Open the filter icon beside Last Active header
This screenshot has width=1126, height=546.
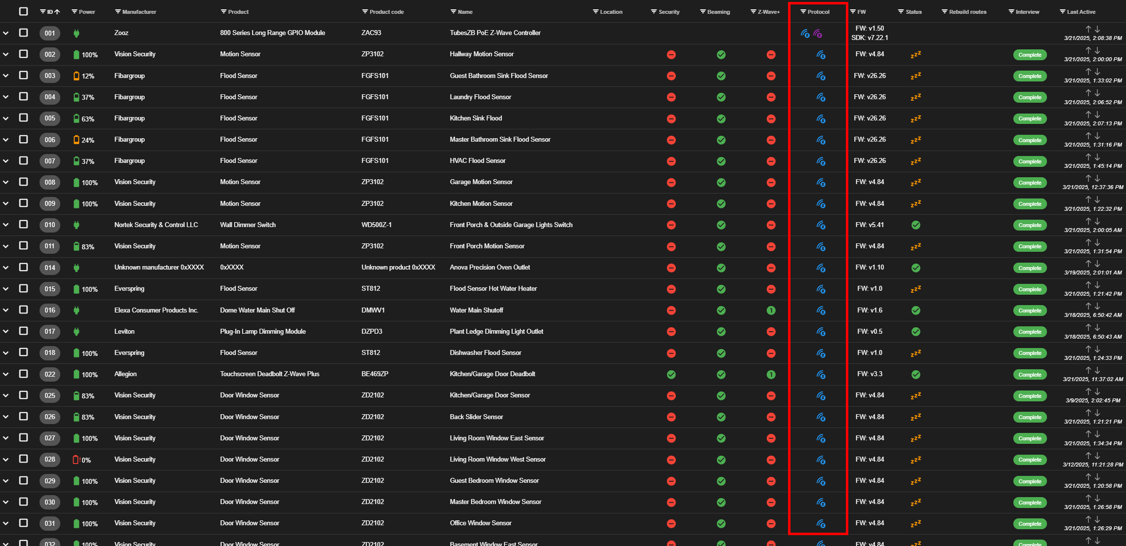tap(1062, 12)
